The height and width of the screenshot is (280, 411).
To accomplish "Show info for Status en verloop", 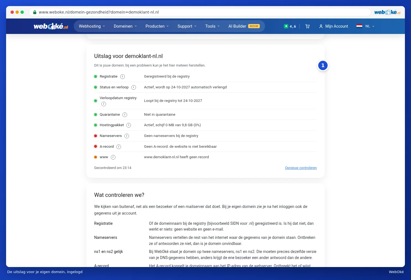I will (133, 87).
